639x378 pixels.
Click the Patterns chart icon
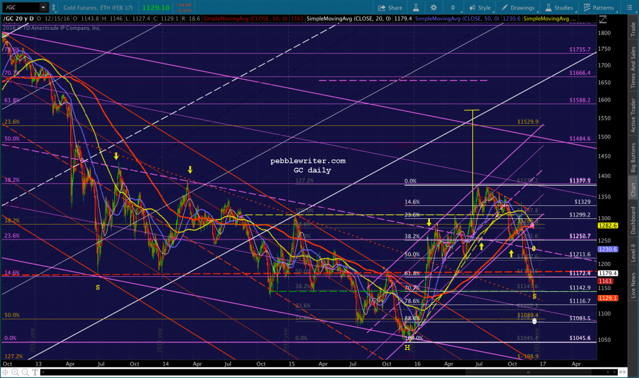click(587, 7)
